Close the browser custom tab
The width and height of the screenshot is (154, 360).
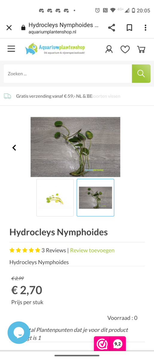tap(9, 28)
